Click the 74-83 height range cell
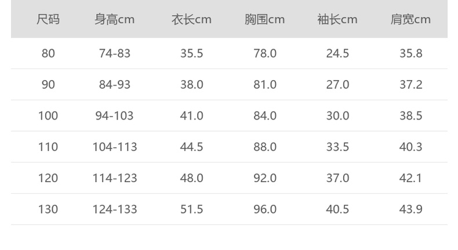The width and height of the screenshot is (458, 250). click(x=115, y=53)
